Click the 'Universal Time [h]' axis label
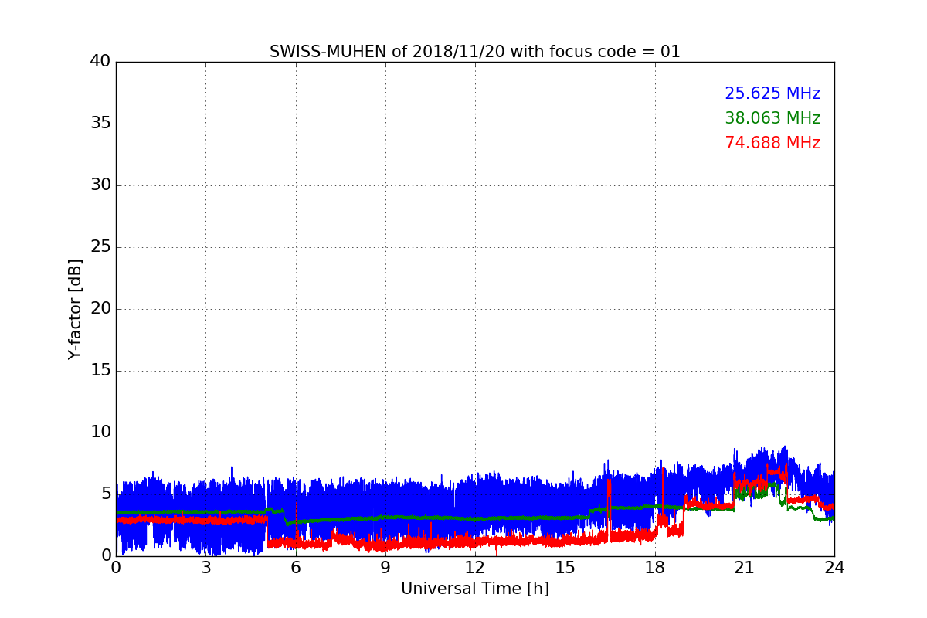The width and height of the screenshot is (927, 618). [475, 589]
